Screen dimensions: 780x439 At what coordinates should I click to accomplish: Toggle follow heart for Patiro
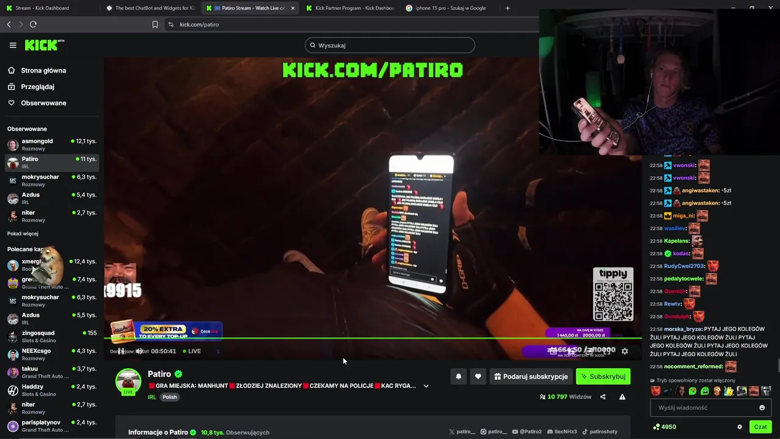pyautogui.click(x=478, y=377)
